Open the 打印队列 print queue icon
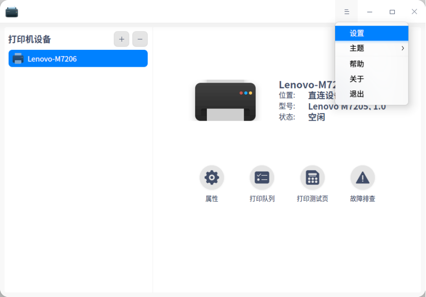 pos(262,178)
